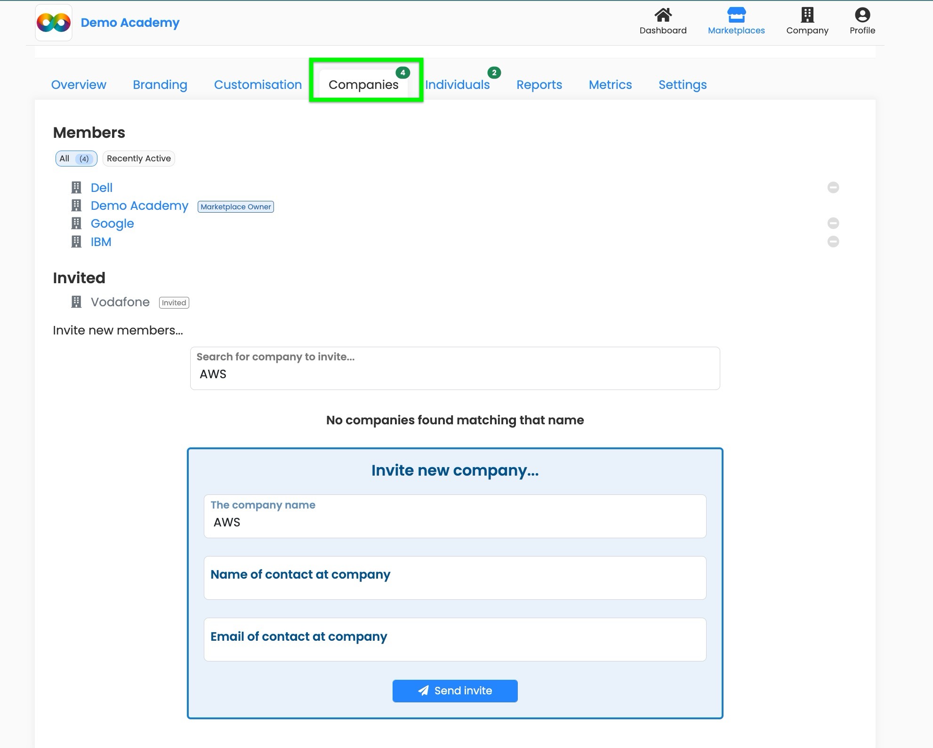The width and height of the screenshot is (933, 748).
Task: Select the All (4) members filter
Action: [76, 159]
